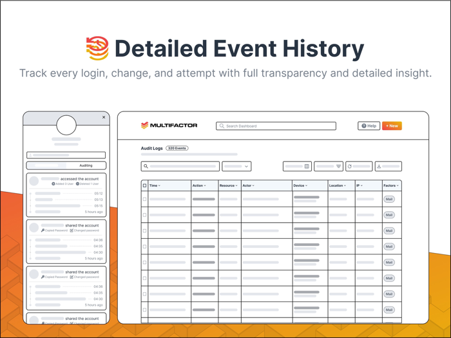Click the profile avatar circle atop mobile panel
Image resolution: width=451 pixels, height=338 pixels.
tap(66, 125)
